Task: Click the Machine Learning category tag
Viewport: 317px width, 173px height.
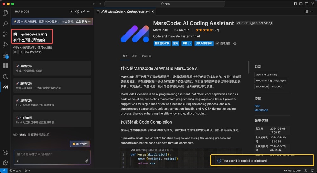Action: pos(266,74)
